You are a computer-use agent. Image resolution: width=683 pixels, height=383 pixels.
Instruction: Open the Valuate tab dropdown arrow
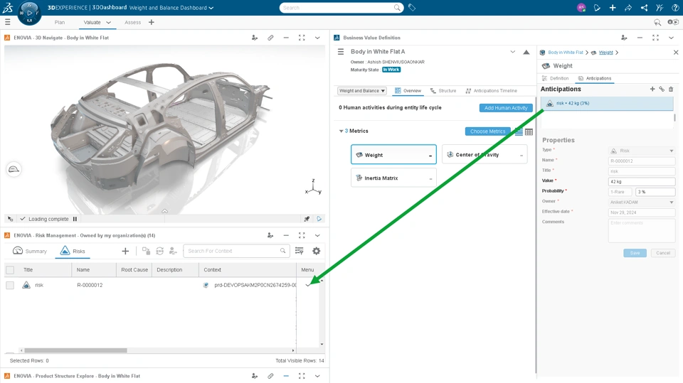[108, 23]
